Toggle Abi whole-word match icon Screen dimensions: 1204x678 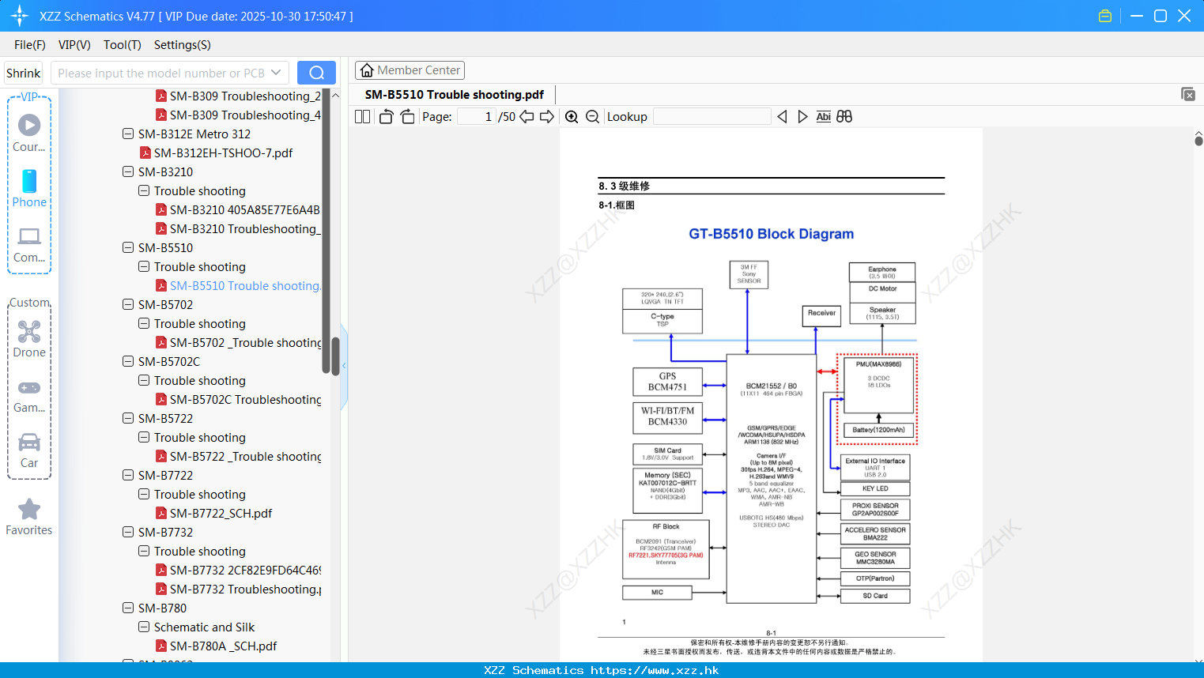point(823,117)
